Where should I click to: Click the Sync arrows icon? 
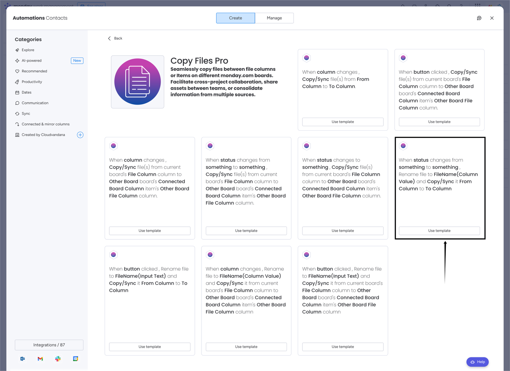(17, 113)
